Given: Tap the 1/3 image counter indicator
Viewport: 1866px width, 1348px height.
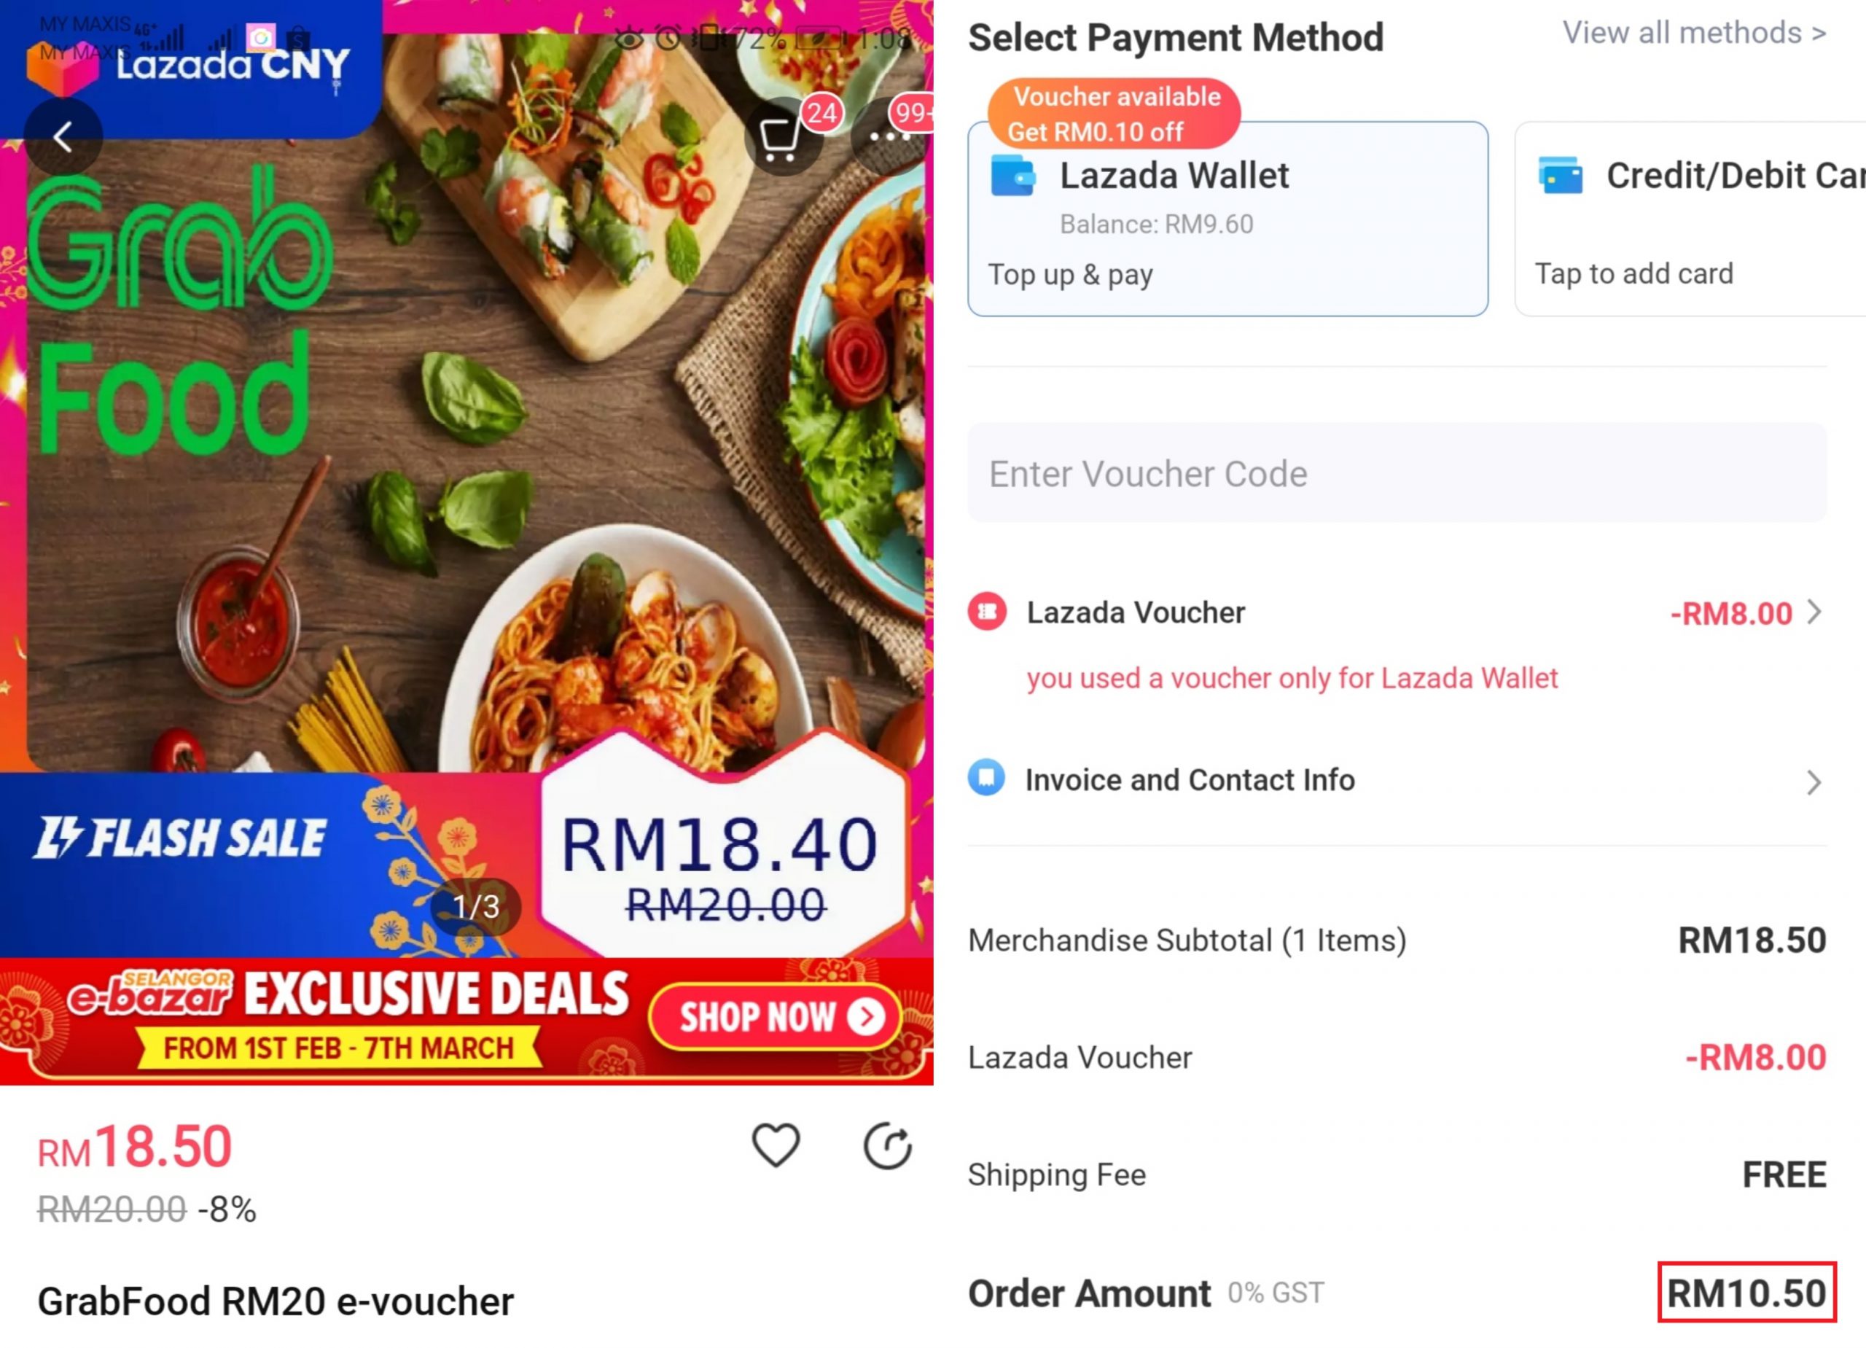Looking at the screenshot, I should [x=475, y=906].
